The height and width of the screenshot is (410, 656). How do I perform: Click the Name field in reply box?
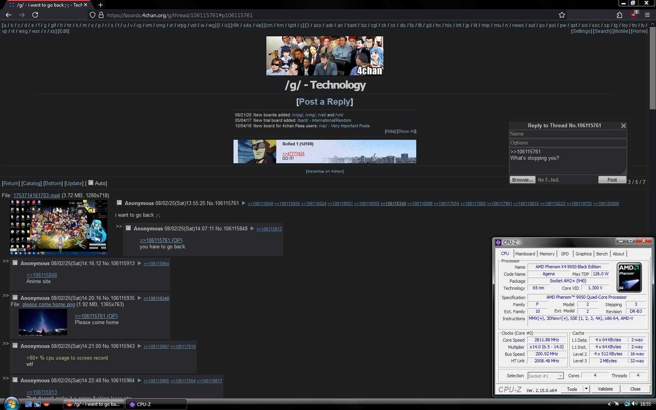pyautogui.click(x=568, y=134)
